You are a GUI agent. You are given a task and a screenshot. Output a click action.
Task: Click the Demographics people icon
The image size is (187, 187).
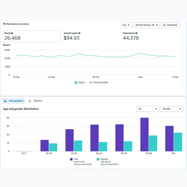[5, 101]
